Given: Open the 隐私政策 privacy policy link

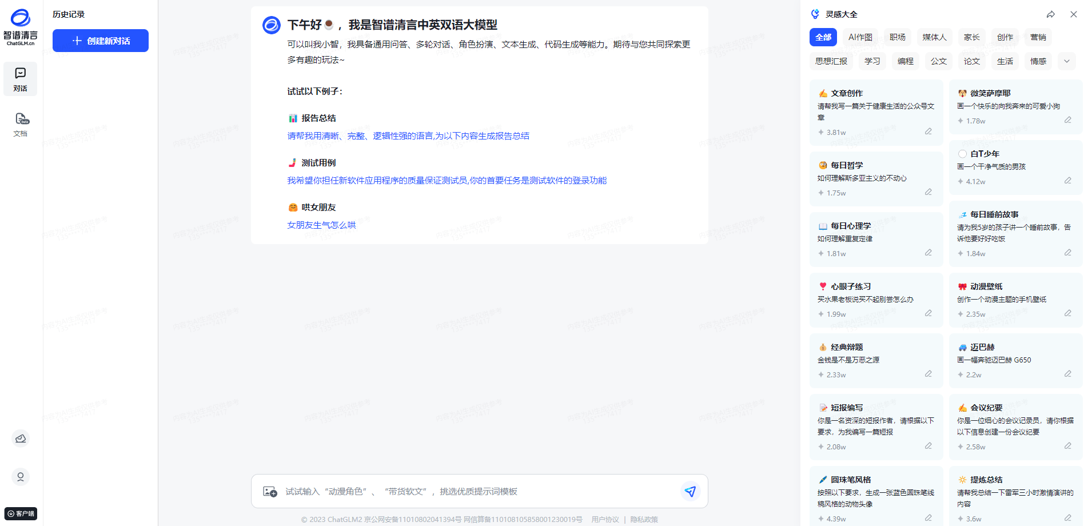Looking at the screenshot, I should tap(644, 519).
